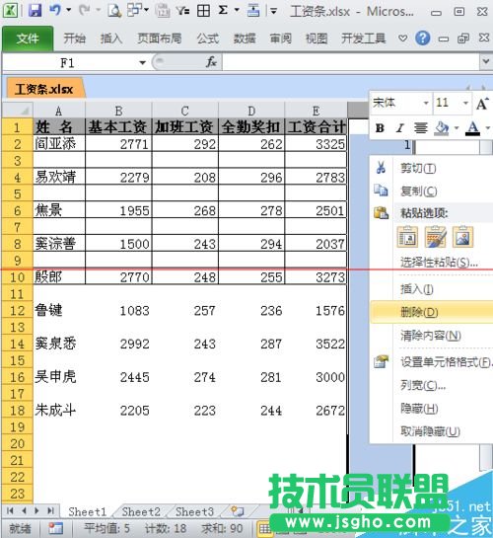Viewport: 493px width, 538px height.
Task: Select the column B header
Action: [x=118, y=111]
